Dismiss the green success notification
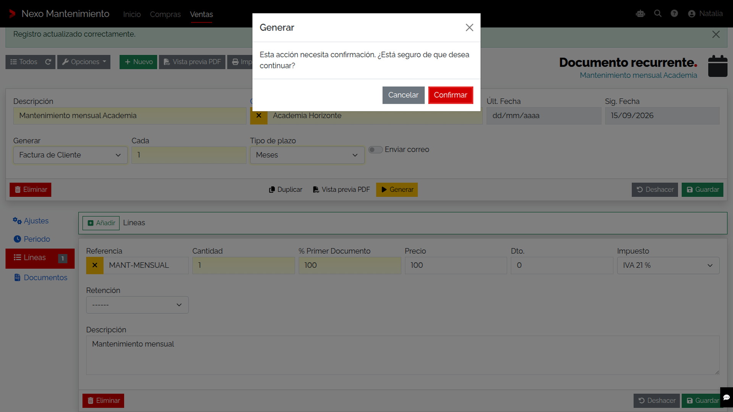Screen dimensions: 733x412 tap(716, 34)
